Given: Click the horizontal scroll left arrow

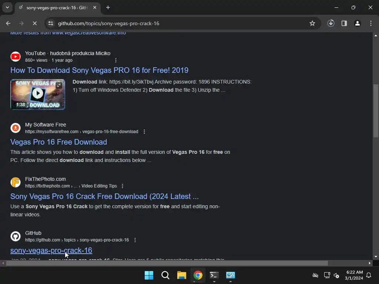Looking at the screenshot, I should click(x=3, y=263).
